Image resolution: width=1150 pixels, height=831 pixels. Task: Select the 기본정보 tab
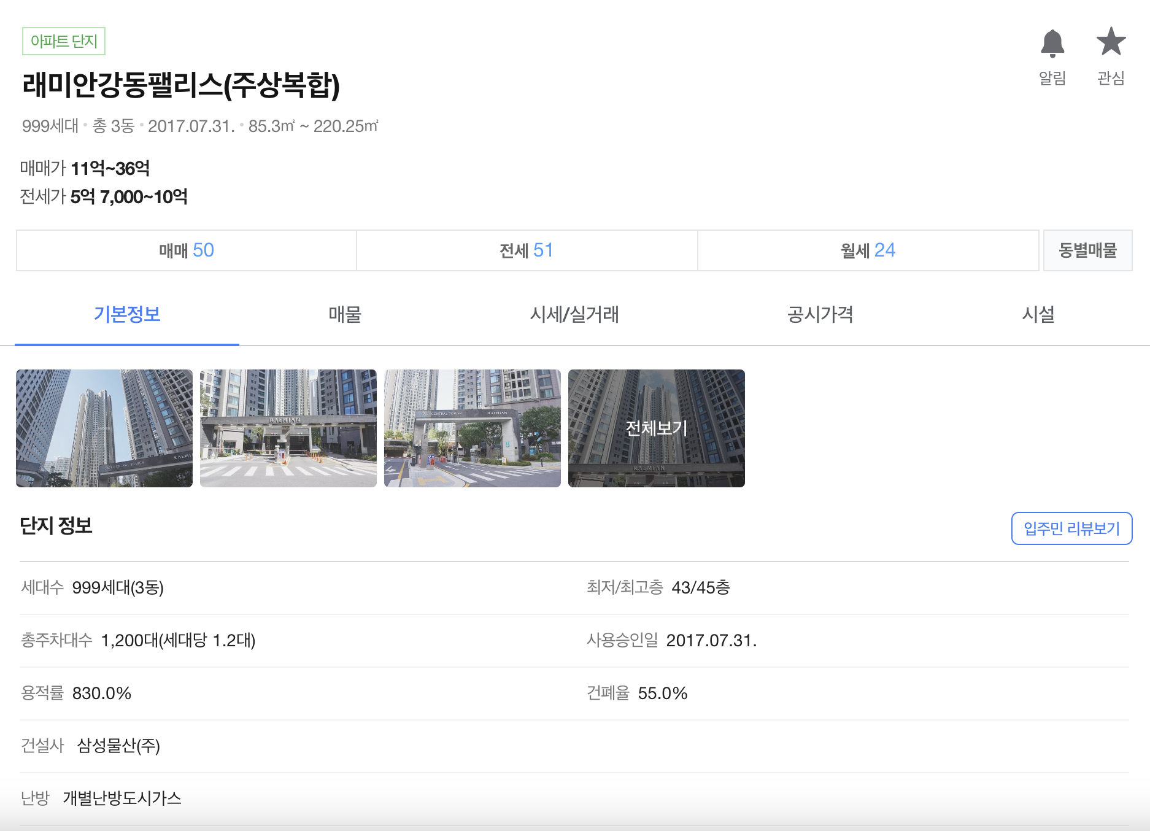127,314
